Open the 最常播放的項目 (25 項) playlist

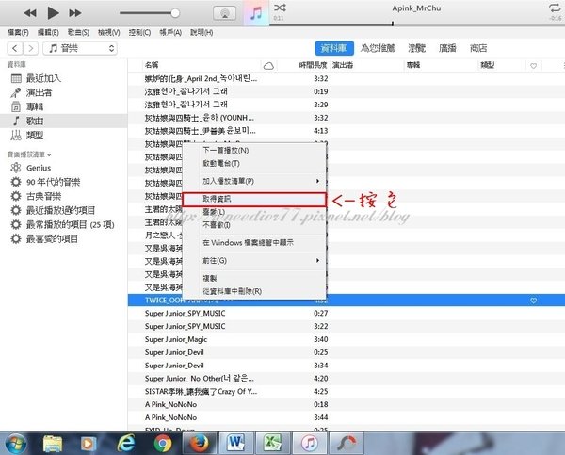(63, 224)
